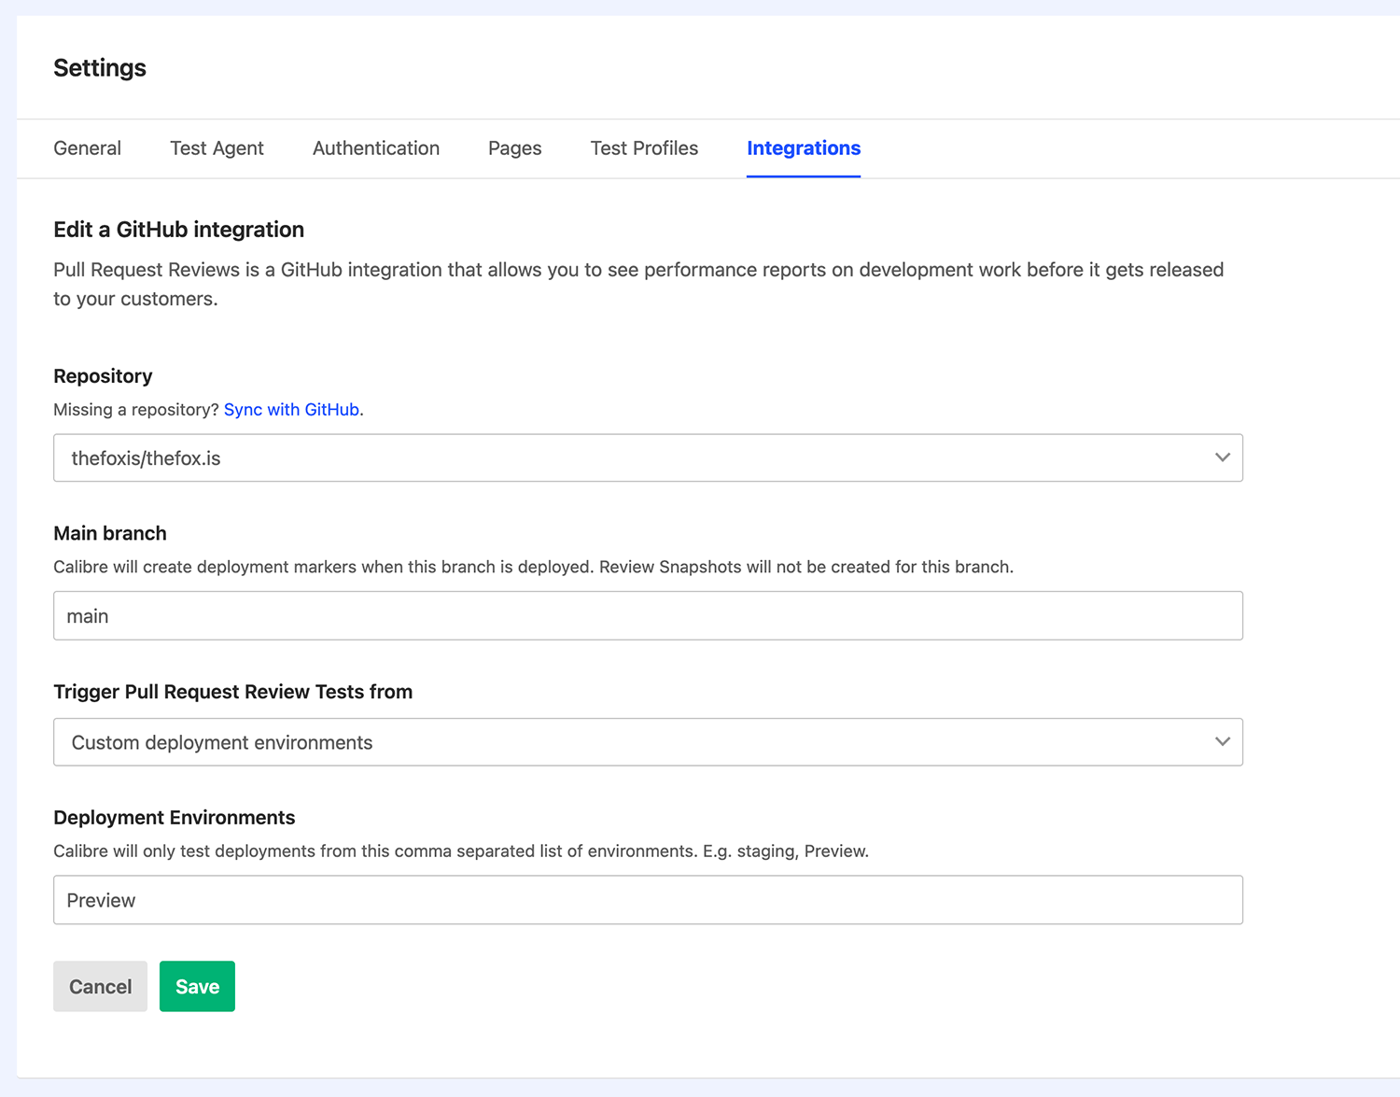The width and height of the screenshot is (1400, 1097).
Task: Click the Main branch text field
Action: [x=648, y=615]
